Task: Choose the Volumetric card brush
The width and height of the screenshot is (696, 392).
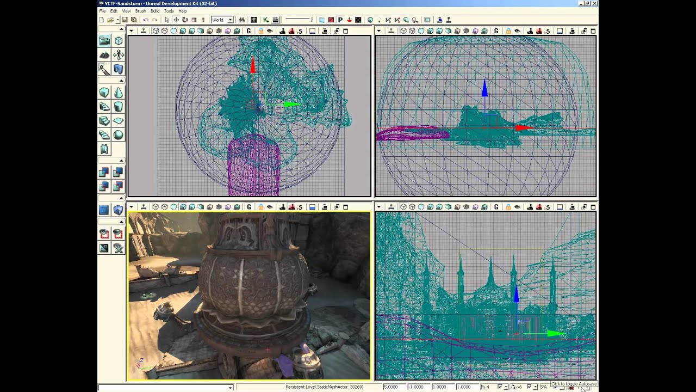Action: point(104,149)
